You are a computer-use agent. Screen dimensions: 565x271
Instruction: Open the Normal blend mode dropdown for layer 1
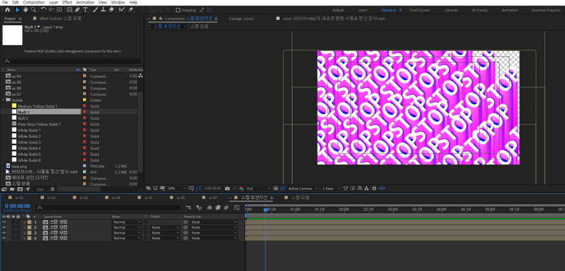127,222
